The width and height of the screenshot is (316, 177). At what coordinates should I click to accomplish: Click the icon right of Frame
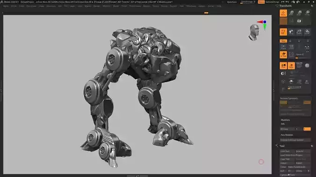pyautogui.click(x=291, y=47)
